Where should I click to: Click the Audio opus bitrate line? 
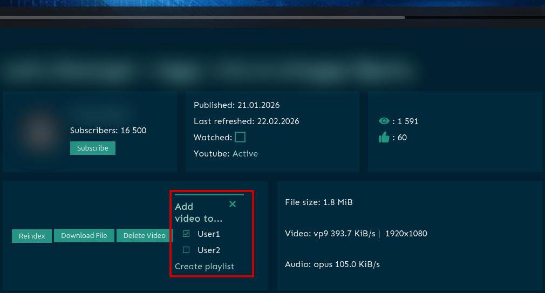pyautogui.click(x=332, y=264)
